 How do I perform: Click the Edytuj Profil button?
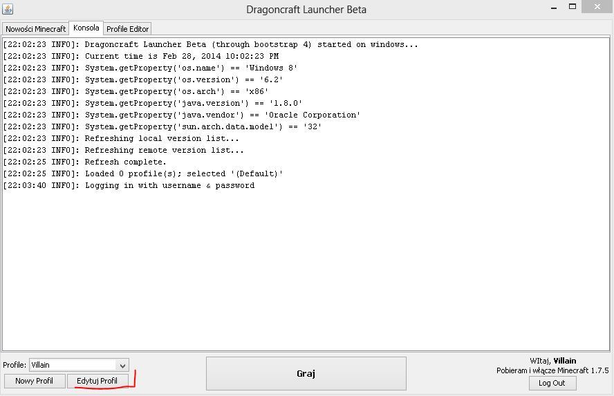coord(97,381)
